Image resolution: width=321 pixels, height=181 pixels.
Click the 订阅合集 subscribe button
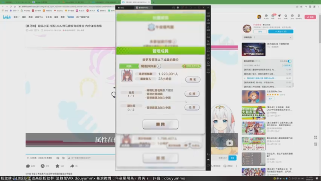click(287, 66)
